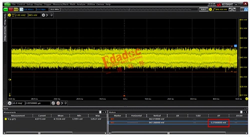Select the first marker row 842 mV
This screenshot has height=137, width=250.
[x=178, y=119]
